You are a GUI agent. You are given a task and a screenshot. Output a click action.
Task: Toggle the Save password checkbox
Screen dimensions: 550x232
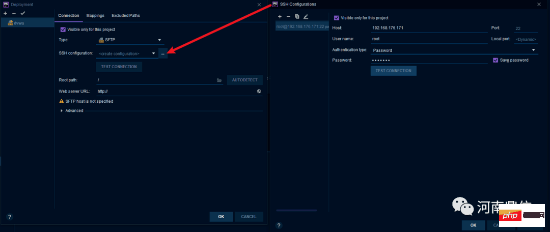(x=496, y=60)
